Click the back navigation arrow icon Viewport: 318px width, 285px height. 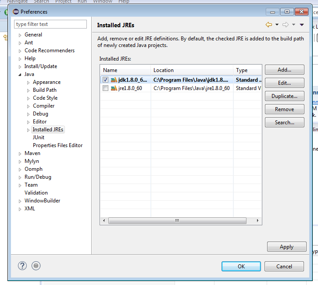269,25
